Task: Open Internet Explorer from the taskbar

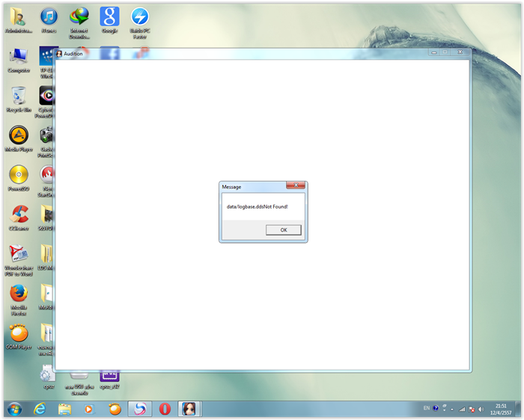Action: [40, 409]
